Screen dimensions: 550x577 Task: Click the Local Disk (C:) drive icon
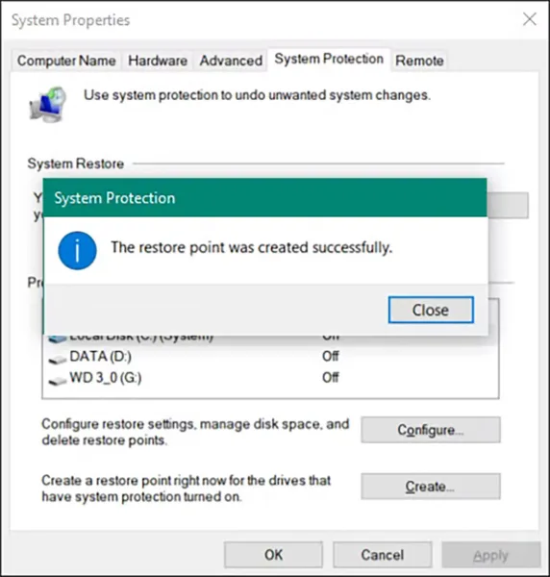pyautogui.click(x=58, y=339)
